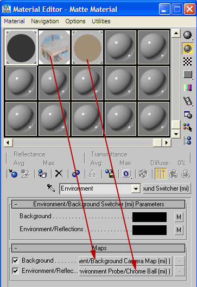Click small button right of Camera Map
Image resolution: width=197 pixels, height=287 pixels.
click(180, 261)
